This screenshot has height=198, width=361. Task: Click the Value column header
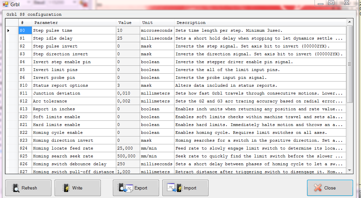[128, 23]
